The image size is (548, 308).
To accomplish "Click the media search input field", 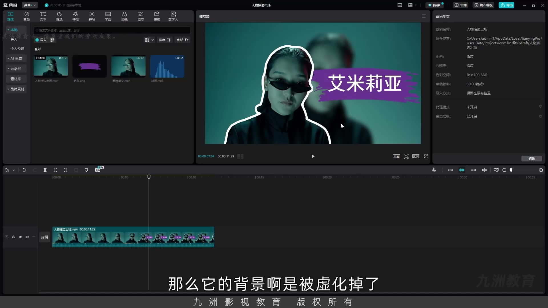I will [112, 30].
